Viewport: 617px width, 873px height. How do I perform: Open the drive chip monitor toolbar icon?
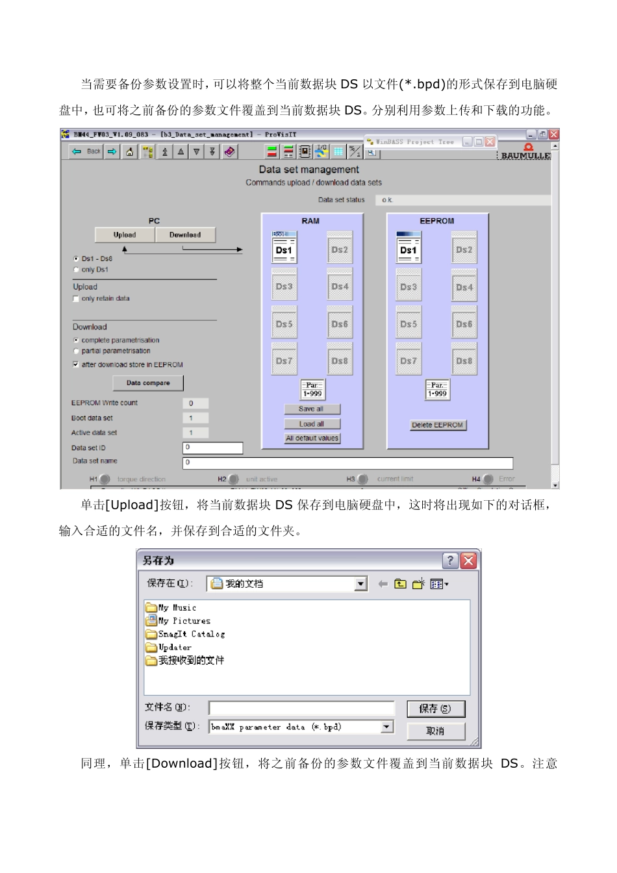point(305,151)
